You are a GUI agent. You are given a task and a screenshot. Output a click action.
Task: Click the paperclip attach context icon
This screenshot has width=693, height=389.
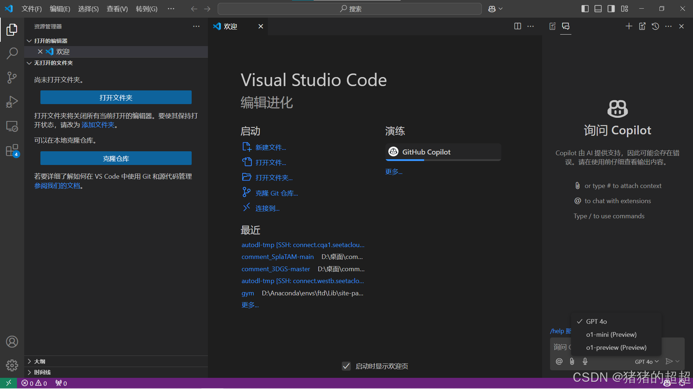(x=572, y=361)
